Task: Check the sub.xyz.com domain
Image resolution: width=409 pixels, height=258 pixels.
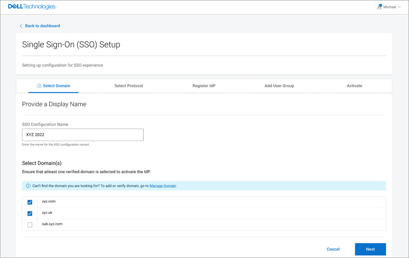Action: (x=30, y=224)
